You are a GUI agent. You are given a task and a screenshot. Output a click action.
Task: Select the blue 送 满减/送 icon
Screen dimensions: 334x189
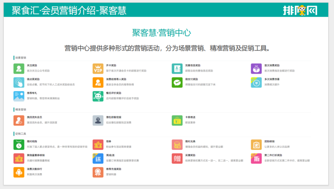[x=98, y=158]
